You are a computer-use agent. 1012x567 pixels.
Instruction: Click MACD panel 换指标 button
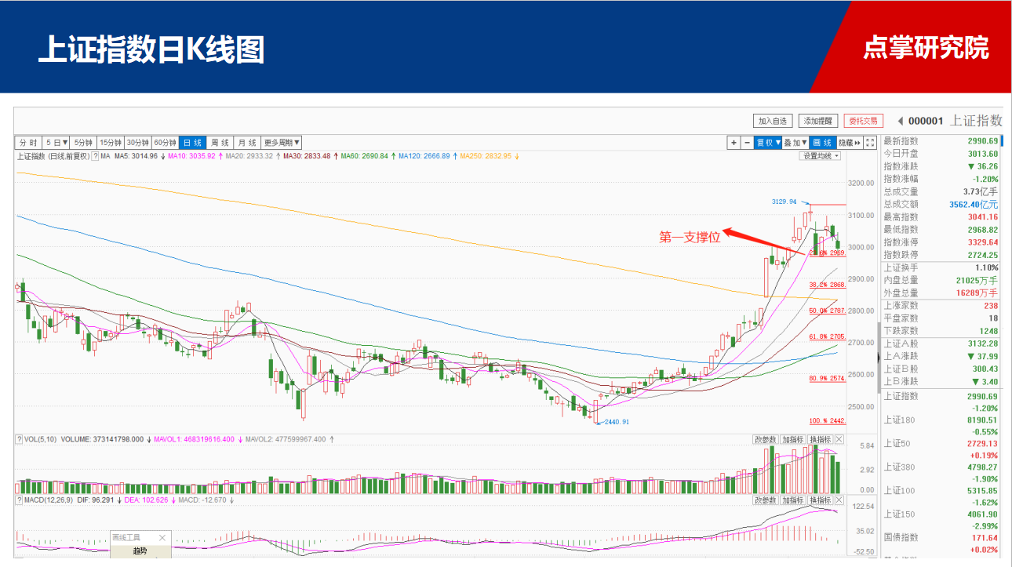[820, 500]
